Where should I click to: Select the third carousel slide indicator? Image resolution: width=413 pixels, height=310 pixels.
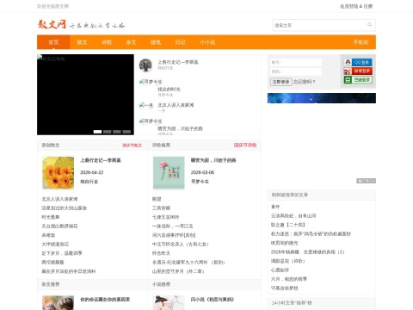(117, 132)
